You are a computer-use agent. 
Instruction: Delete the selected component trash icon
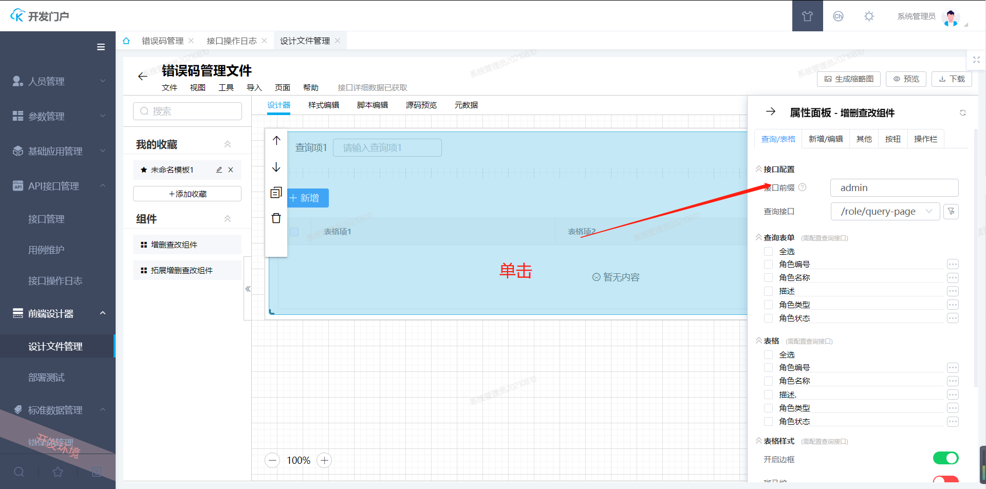point(276,218)
